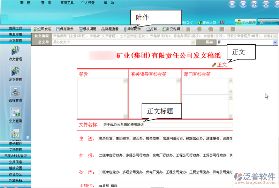Open the 收文管理 icon in sidebar
279x188 pixels.
click(16, 51)
